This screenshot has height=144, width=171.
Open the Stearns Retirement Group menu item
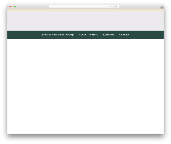57,35
